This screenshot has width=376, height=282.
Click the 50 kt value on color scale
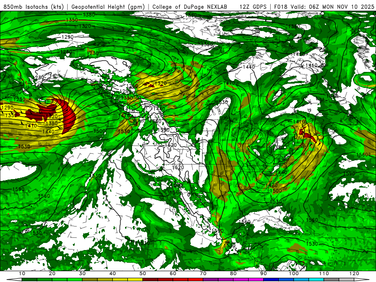point(143,274)
